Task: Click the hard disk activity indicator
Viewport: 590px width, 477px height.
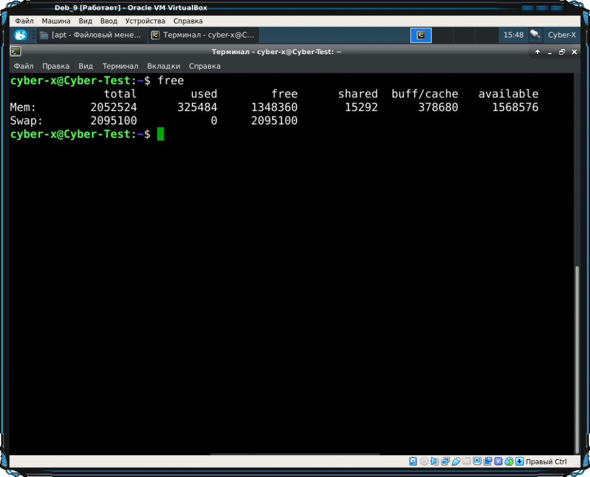Action: pos(413,461)
